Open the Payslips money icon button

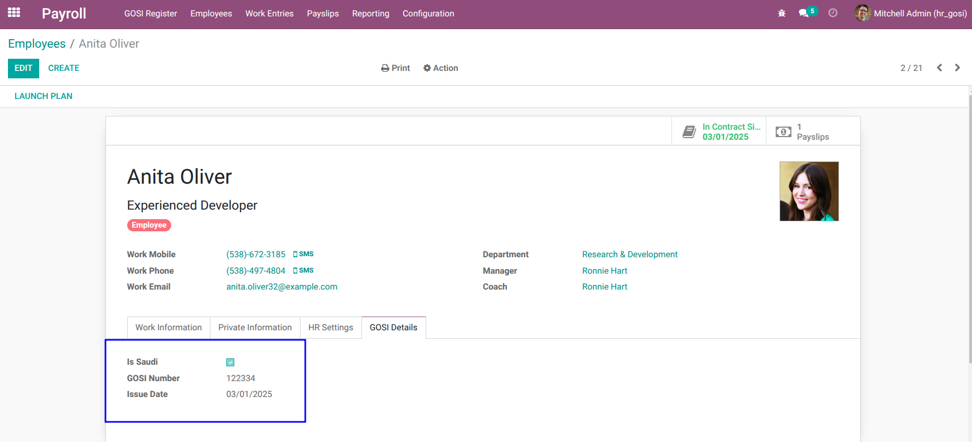click(x=813, y=131)
